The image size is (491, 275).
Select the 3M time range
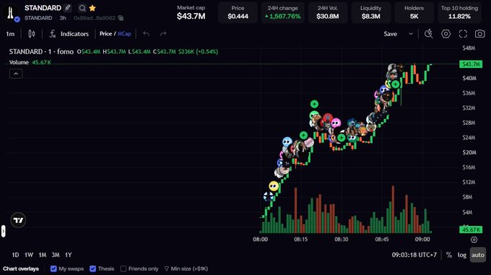56,255
